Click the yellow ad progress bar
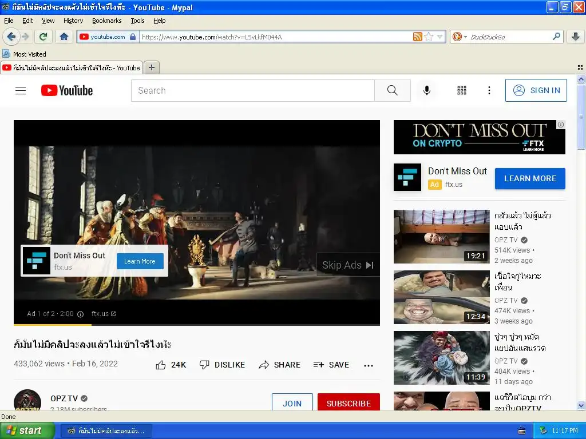The image size is (586, 439). point(53,325)
